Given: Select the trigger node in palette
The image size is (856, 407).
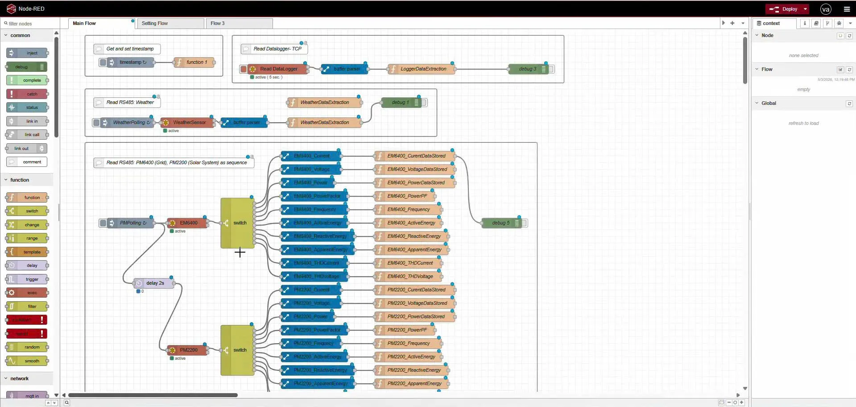Looking at the screenshot, I should click(x=27, y=279).
